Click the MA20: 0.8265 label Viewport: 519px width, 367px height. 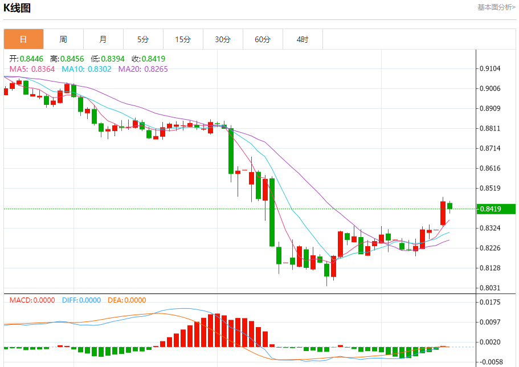point(143,69)
